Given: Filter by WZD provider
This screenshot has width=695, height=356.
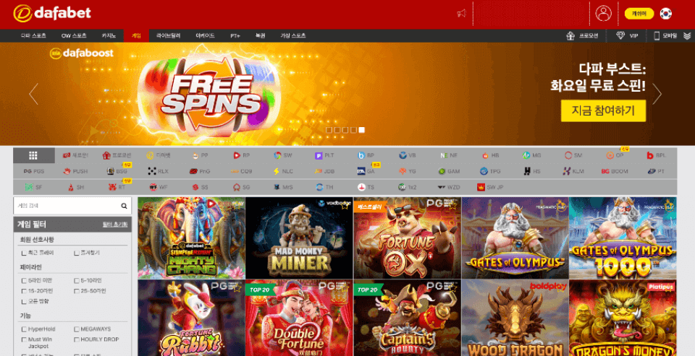Looking at the screenshot, I should click(449, 187).
